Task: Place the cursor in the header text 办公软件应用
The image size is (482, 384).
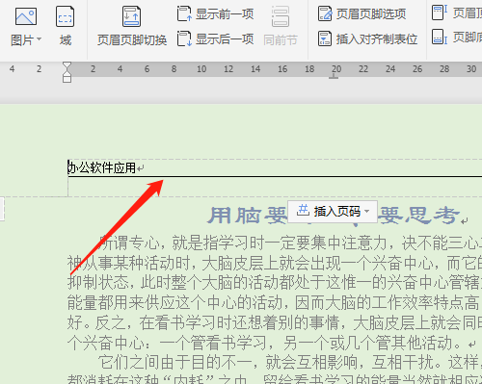Action: (x=102, y=167)
